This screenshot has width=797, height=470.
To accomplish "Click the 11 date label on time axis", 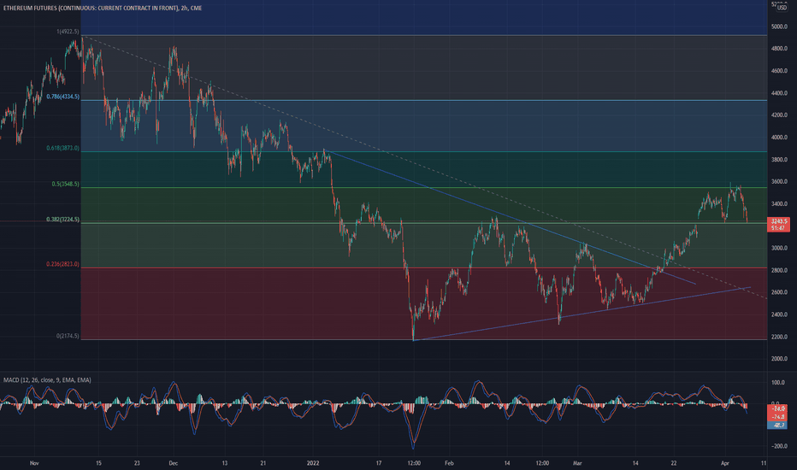I will 764,463.
